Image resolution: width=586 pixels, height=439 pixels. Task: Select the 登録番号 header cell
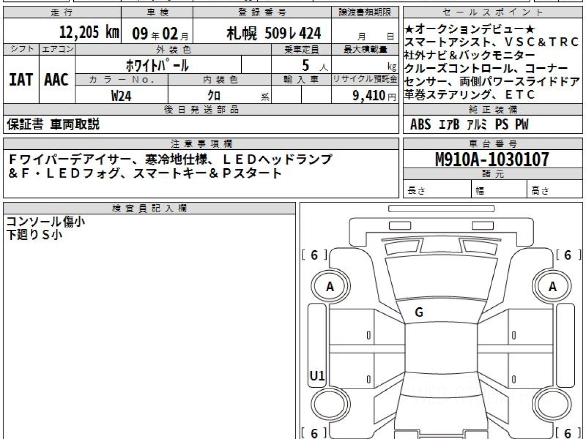(262, 13)
